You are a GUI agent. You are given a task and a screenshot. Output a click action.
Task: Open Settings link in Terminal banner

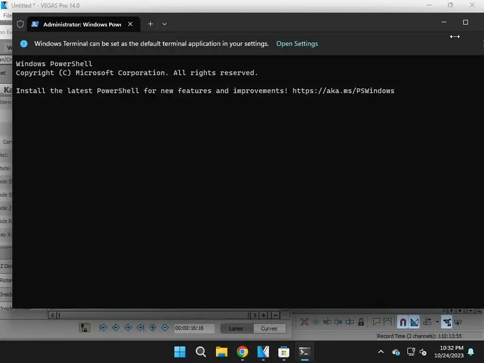point(297,43)
